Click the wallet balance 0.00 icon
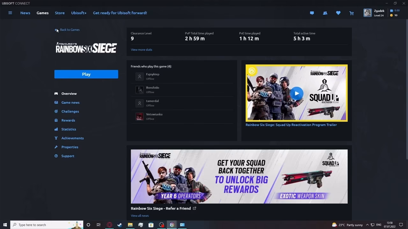The width and height of the screenshot is (408, 229). pyautogui.click(x=392, y=10)
